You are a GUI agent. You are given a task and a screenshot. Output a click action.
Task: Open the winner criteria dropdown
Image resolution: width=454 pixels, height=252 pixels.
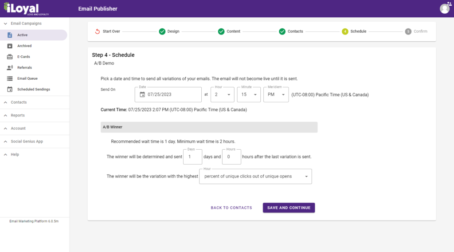tap(255, 176)
